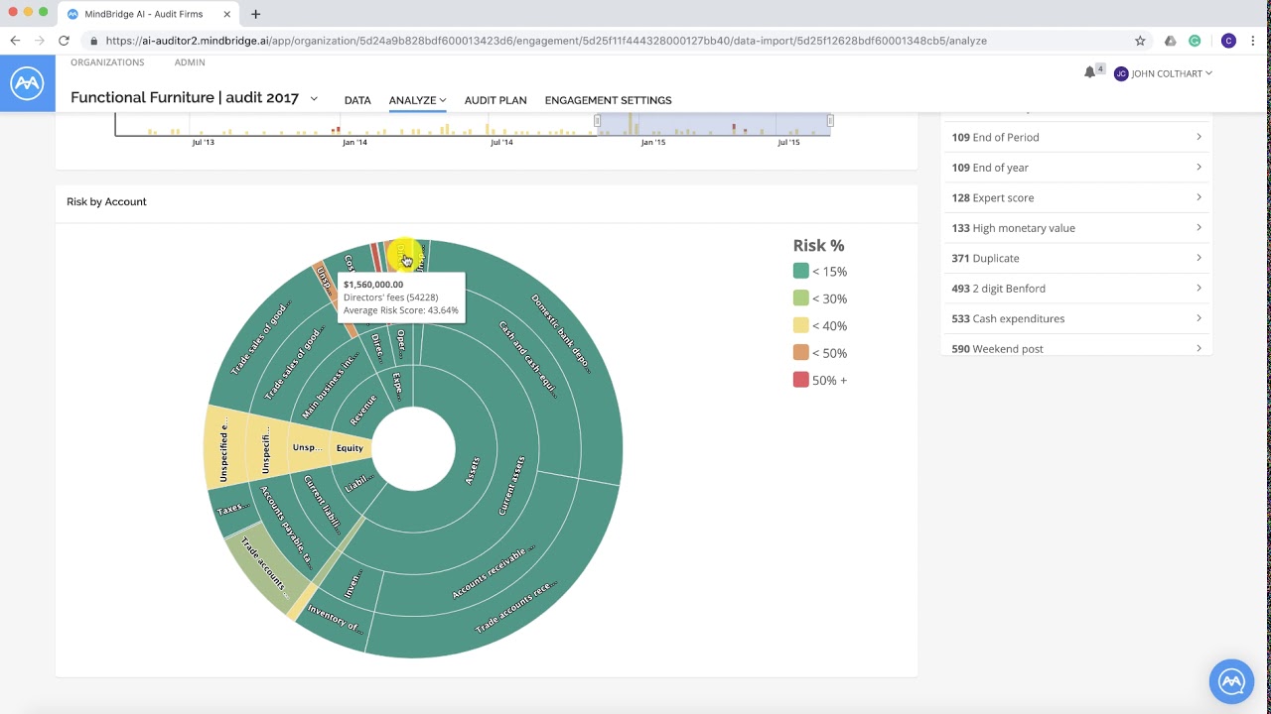Click the timeline range right handle
1271x714 pixels.
point(830,120)
